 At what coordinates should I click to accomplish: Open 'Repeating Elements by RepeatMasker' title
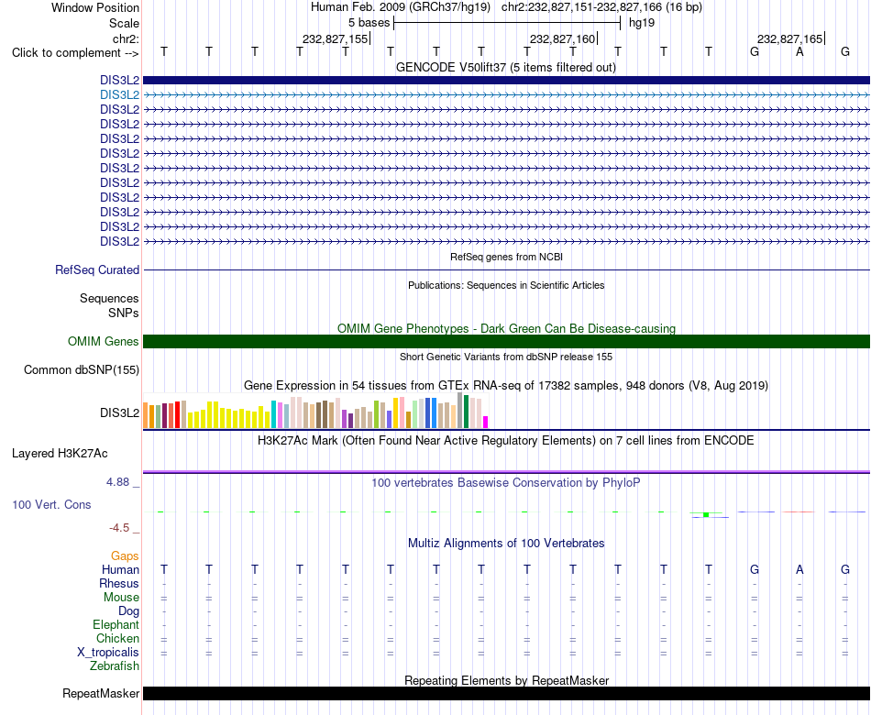pyautogui.click(x=506, y=680)
